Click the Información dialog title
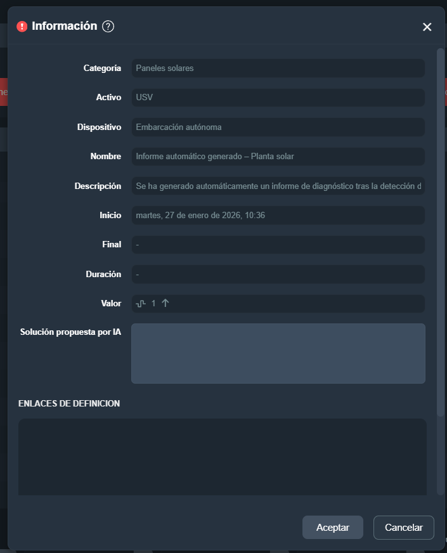 [65, 26]
